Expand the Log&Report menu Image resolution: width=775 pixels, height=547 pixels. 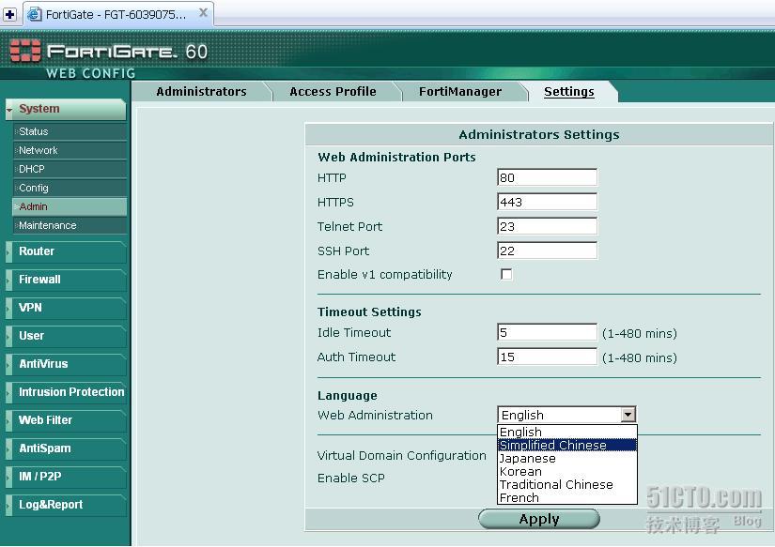(x=66, y=505)
